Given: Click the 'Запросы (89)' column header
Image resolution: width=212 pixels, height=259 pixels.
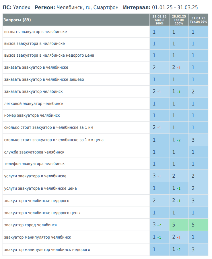Looking at the screenshot, I should pos(17,20).
